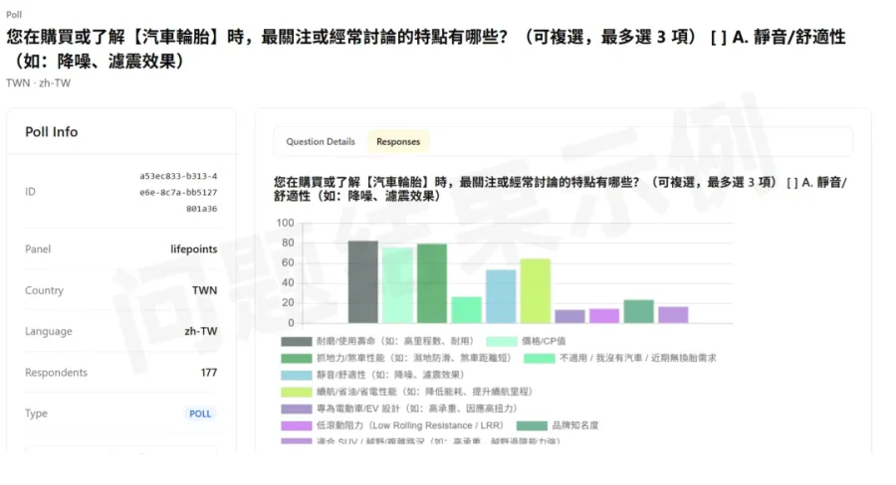Click the Poll breadcrumb label at top
The height and width of the screenshot is (485, 896).
coord(14,14)
